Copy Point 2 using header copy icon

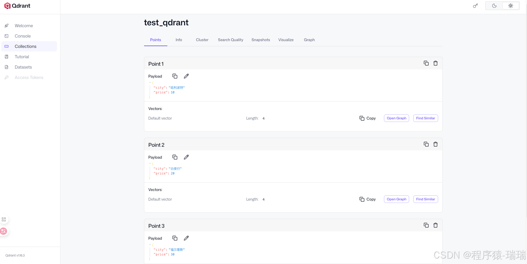(x=426, y=144)
